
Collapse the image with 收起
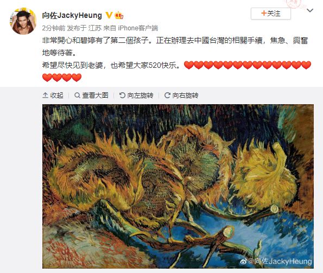[53, 96]
